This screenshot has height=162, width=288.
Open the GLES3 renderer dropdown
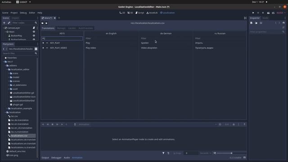tap(281, 13)
